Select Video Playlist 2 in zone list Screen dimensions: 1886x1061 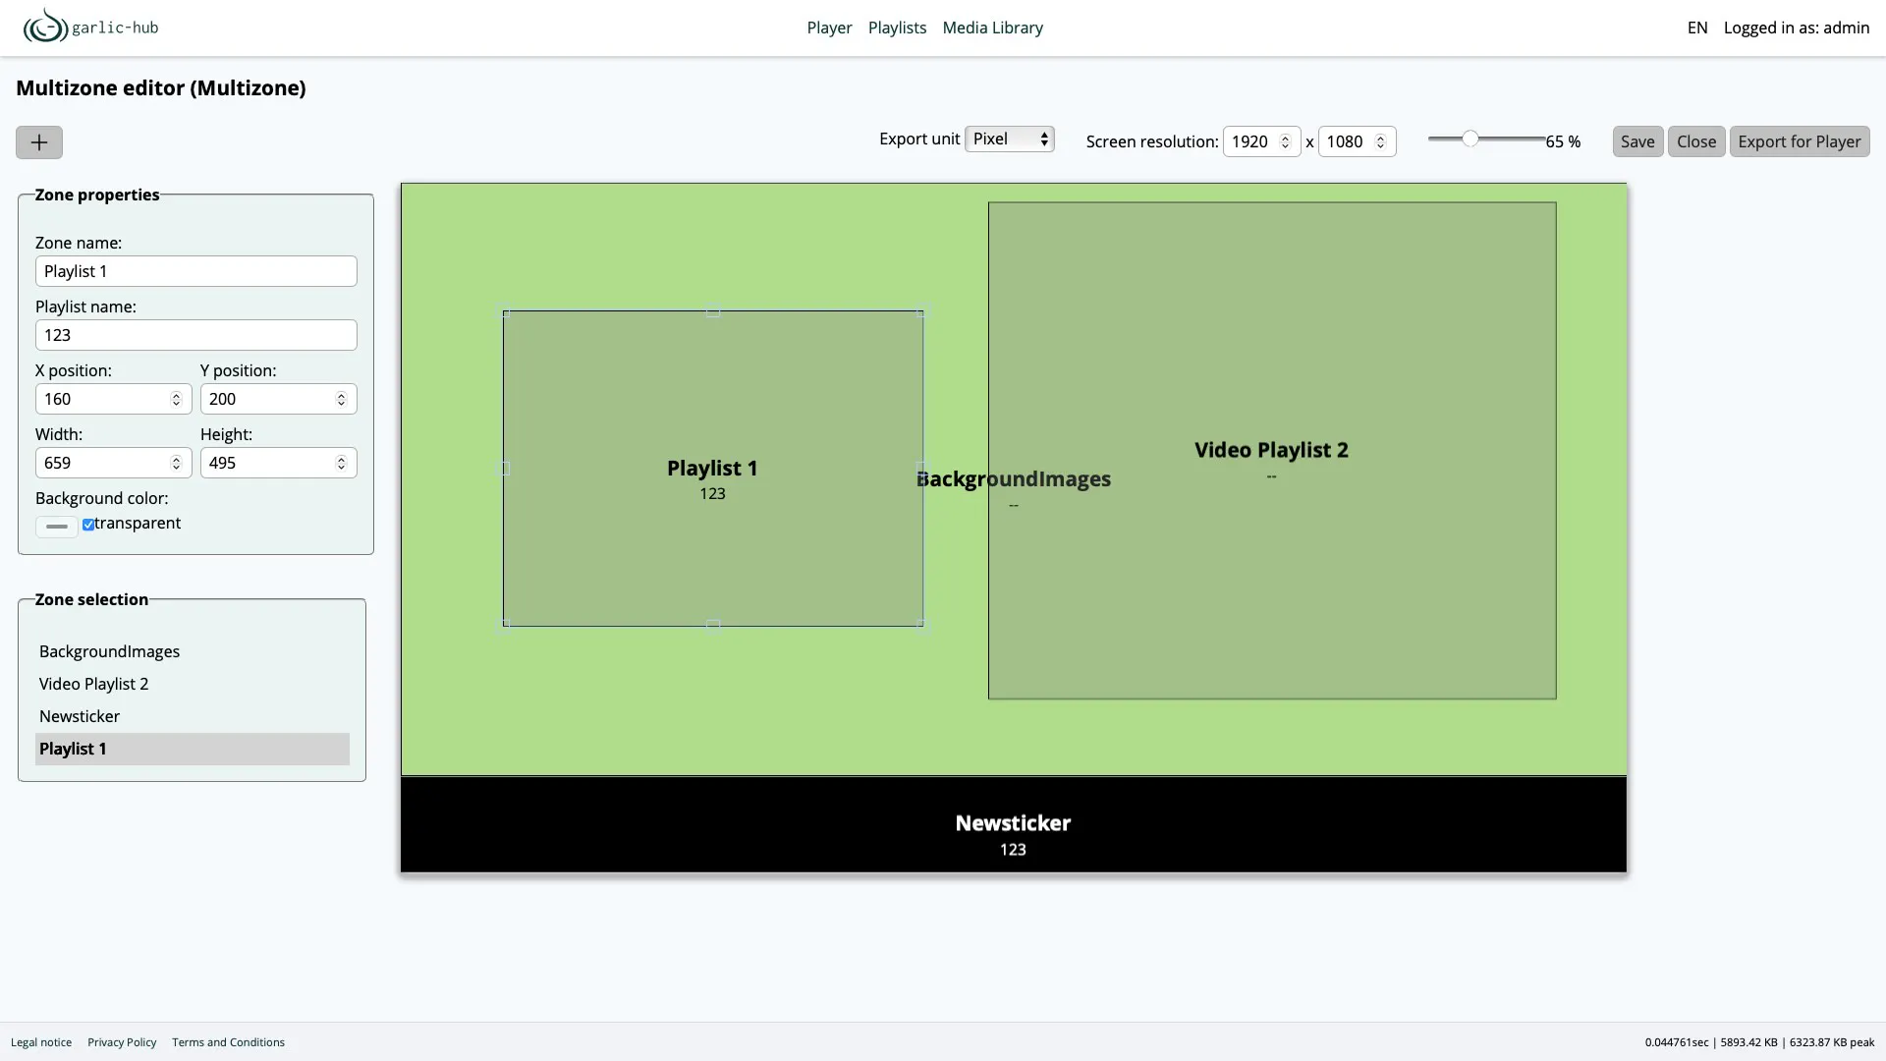193,684
